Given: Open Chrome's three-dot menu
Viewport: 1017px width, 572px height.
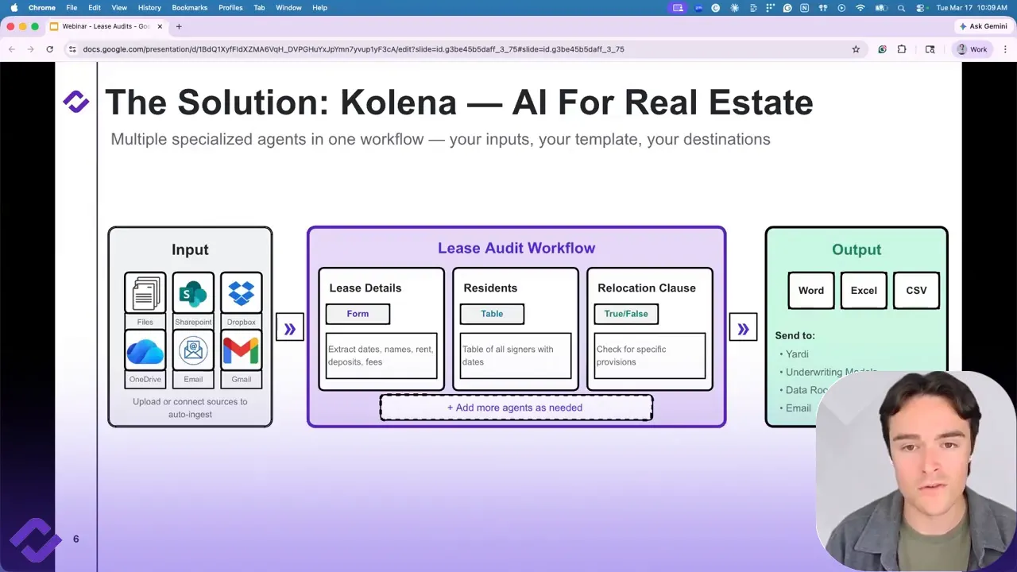Looking at the screenshot, I should coord(1005,49).
